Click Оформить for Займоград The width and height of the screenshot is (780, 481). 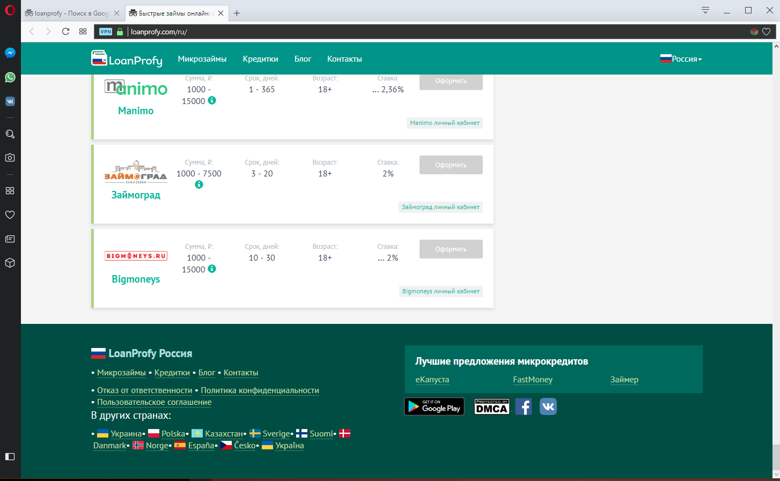(x=451, y=165)
